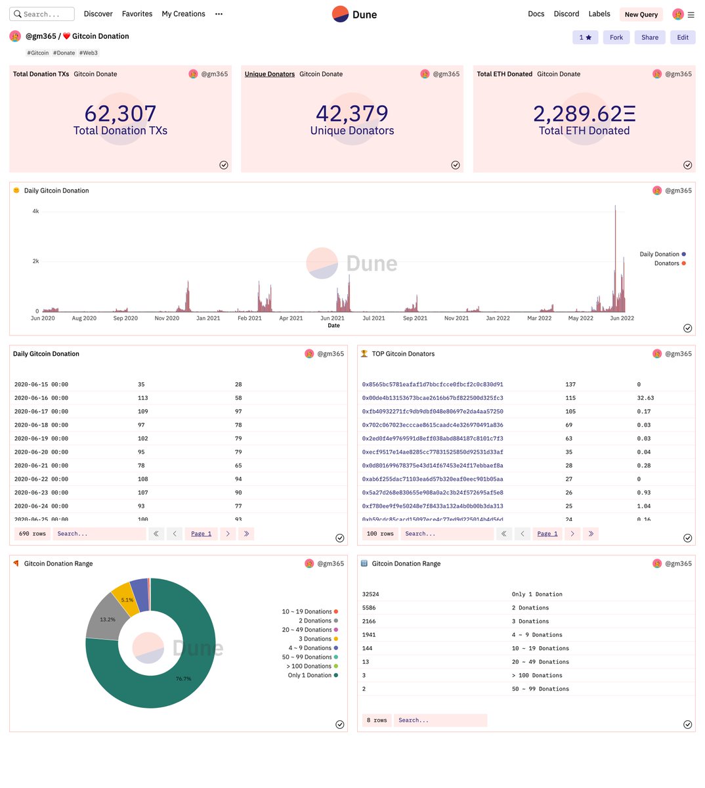Click the Dune logo in the header
Screen dimensions: 705x788
point(354,14)
